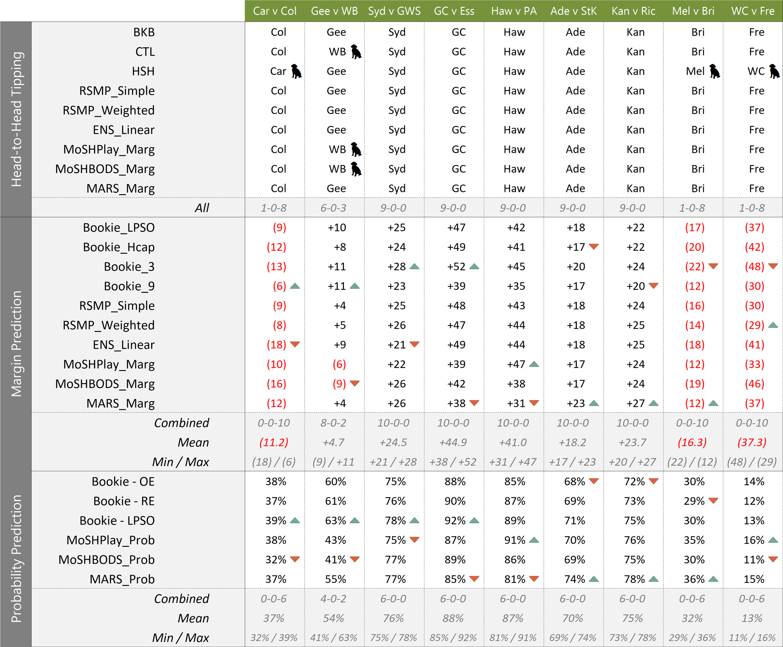Click dog icon in MoSHBODS_Marg WB cell
Screen dimensions: 783x647
point(356,169)
